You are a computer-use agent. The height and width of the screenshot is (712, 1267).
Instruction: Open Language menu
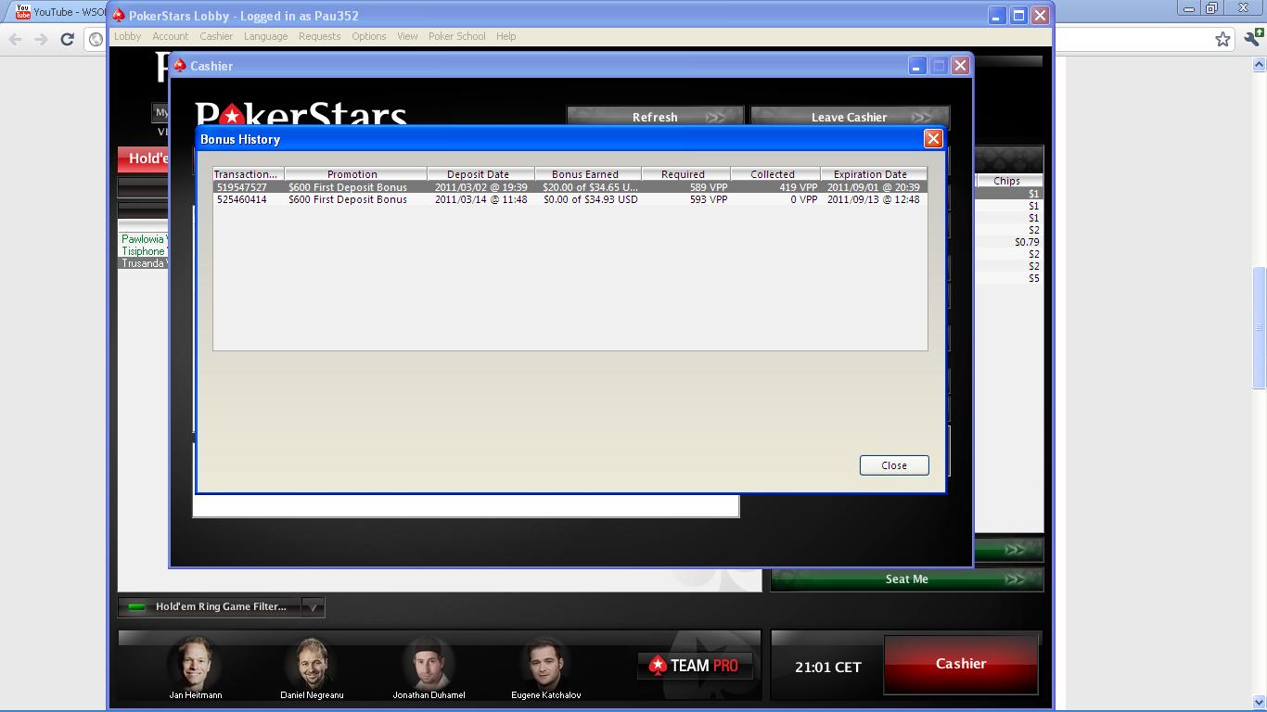point(265,36)
